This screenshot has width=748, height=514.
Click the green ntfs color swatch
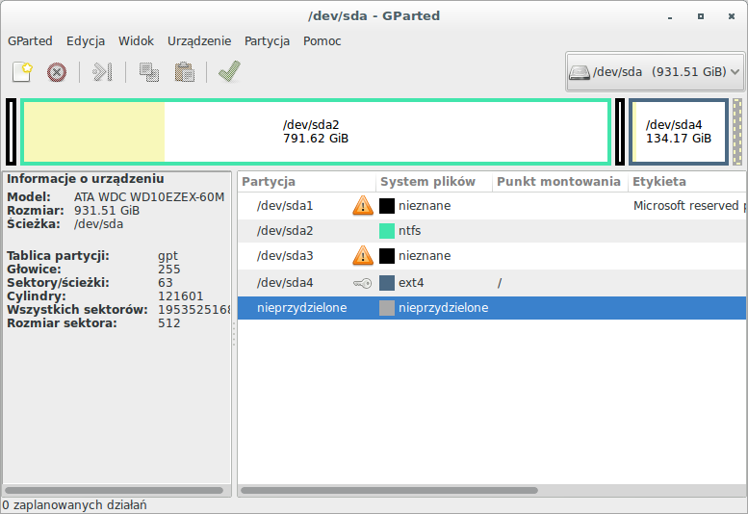387,231
